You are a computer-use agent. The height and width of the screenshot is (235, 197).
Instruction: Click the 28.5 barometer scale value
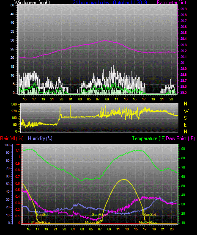click(x=183, y=92)
